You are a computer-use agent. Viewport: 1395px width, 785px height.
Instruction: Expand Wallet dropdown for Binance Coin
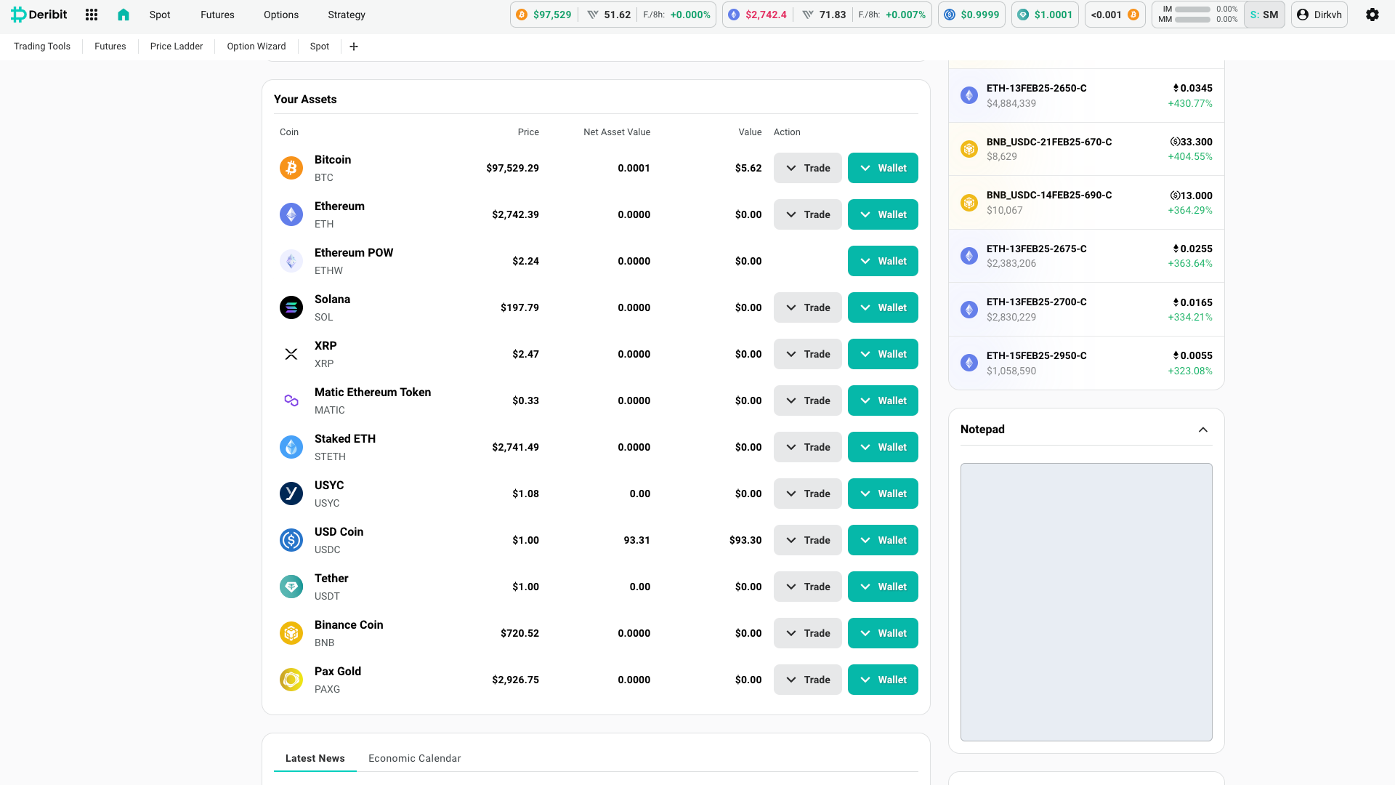click(x=883, y=633)
